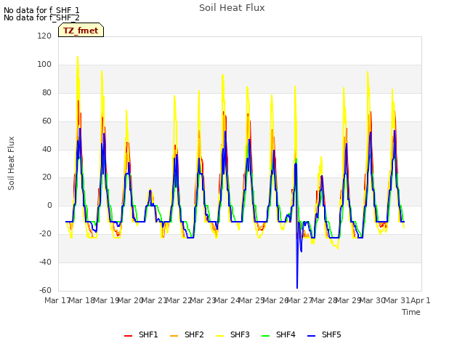The width and height of the screenshot is (465, 349).
Task: Click the vertical Soil Heat Flux axis label
Action: [x=11, y=163]
